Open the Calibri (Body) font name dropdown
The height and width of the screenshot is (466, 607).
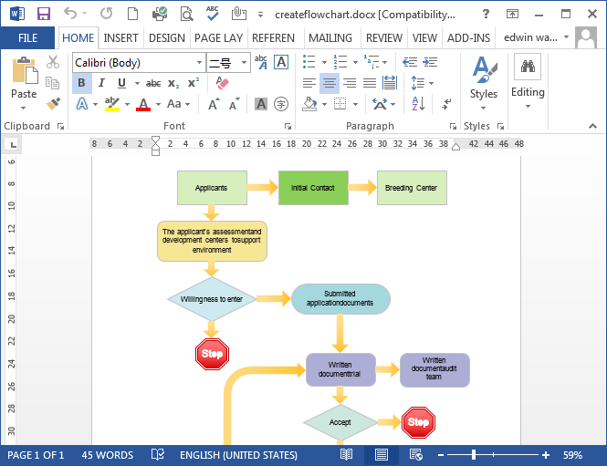click(200, 62)
